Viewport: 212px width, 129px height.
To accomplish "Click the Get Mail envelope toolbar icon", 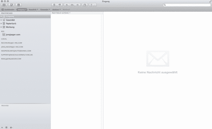I will [x=4, y=5].
